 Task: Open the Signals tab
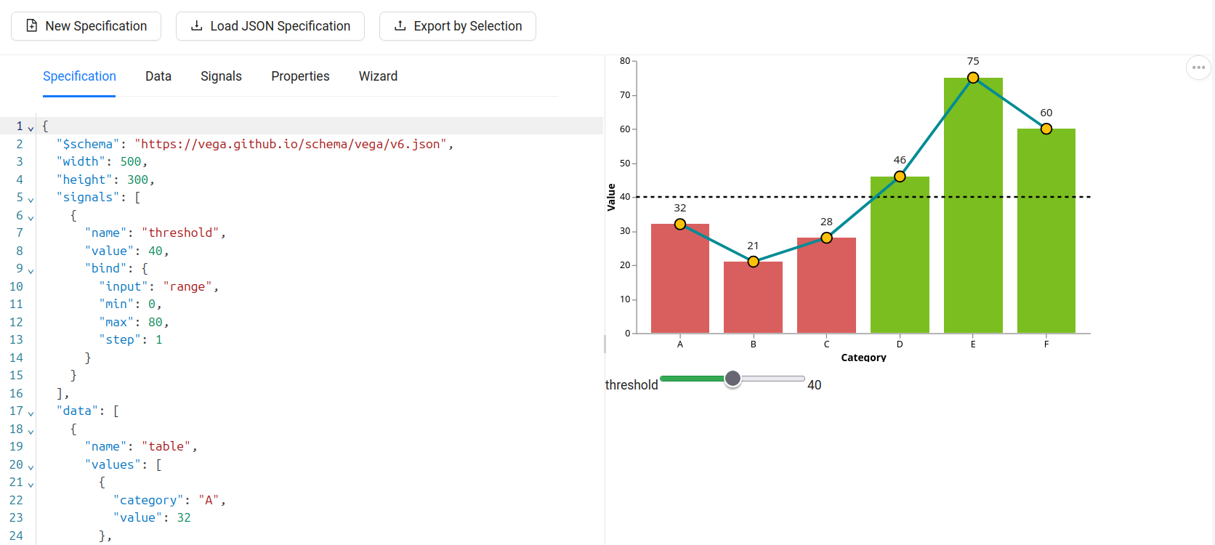[221, 76]
